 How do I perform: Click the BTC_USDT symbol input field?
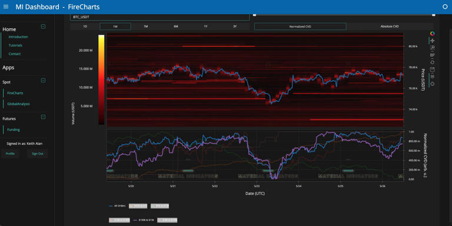coord(159,17)
